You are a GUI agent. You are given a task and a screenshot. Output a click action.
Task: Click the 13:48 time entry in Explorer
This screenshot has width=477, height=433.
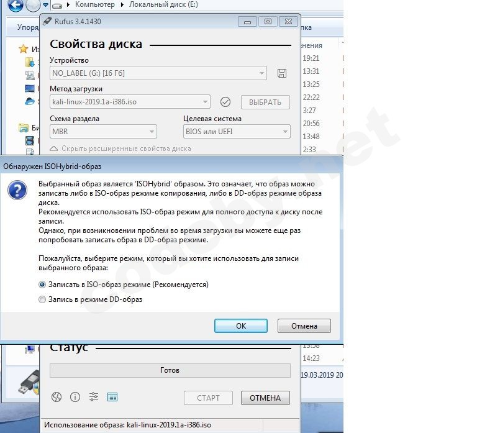click(311, 137)
